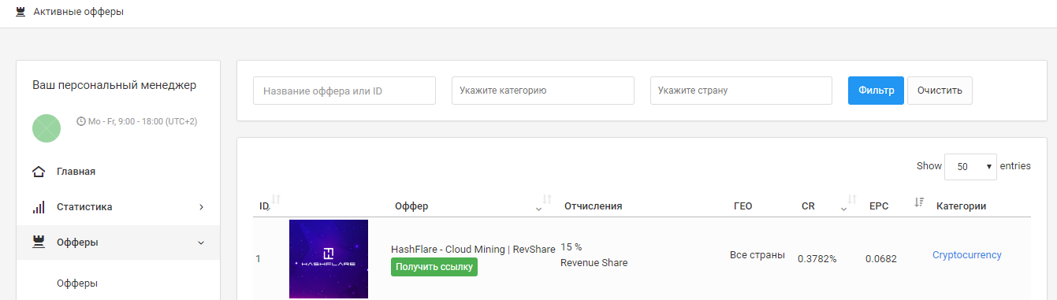This screenshot has height=300, width=1057.
Task: Click Получить ссылку for HashFlare offer
Action: (434, 267)
